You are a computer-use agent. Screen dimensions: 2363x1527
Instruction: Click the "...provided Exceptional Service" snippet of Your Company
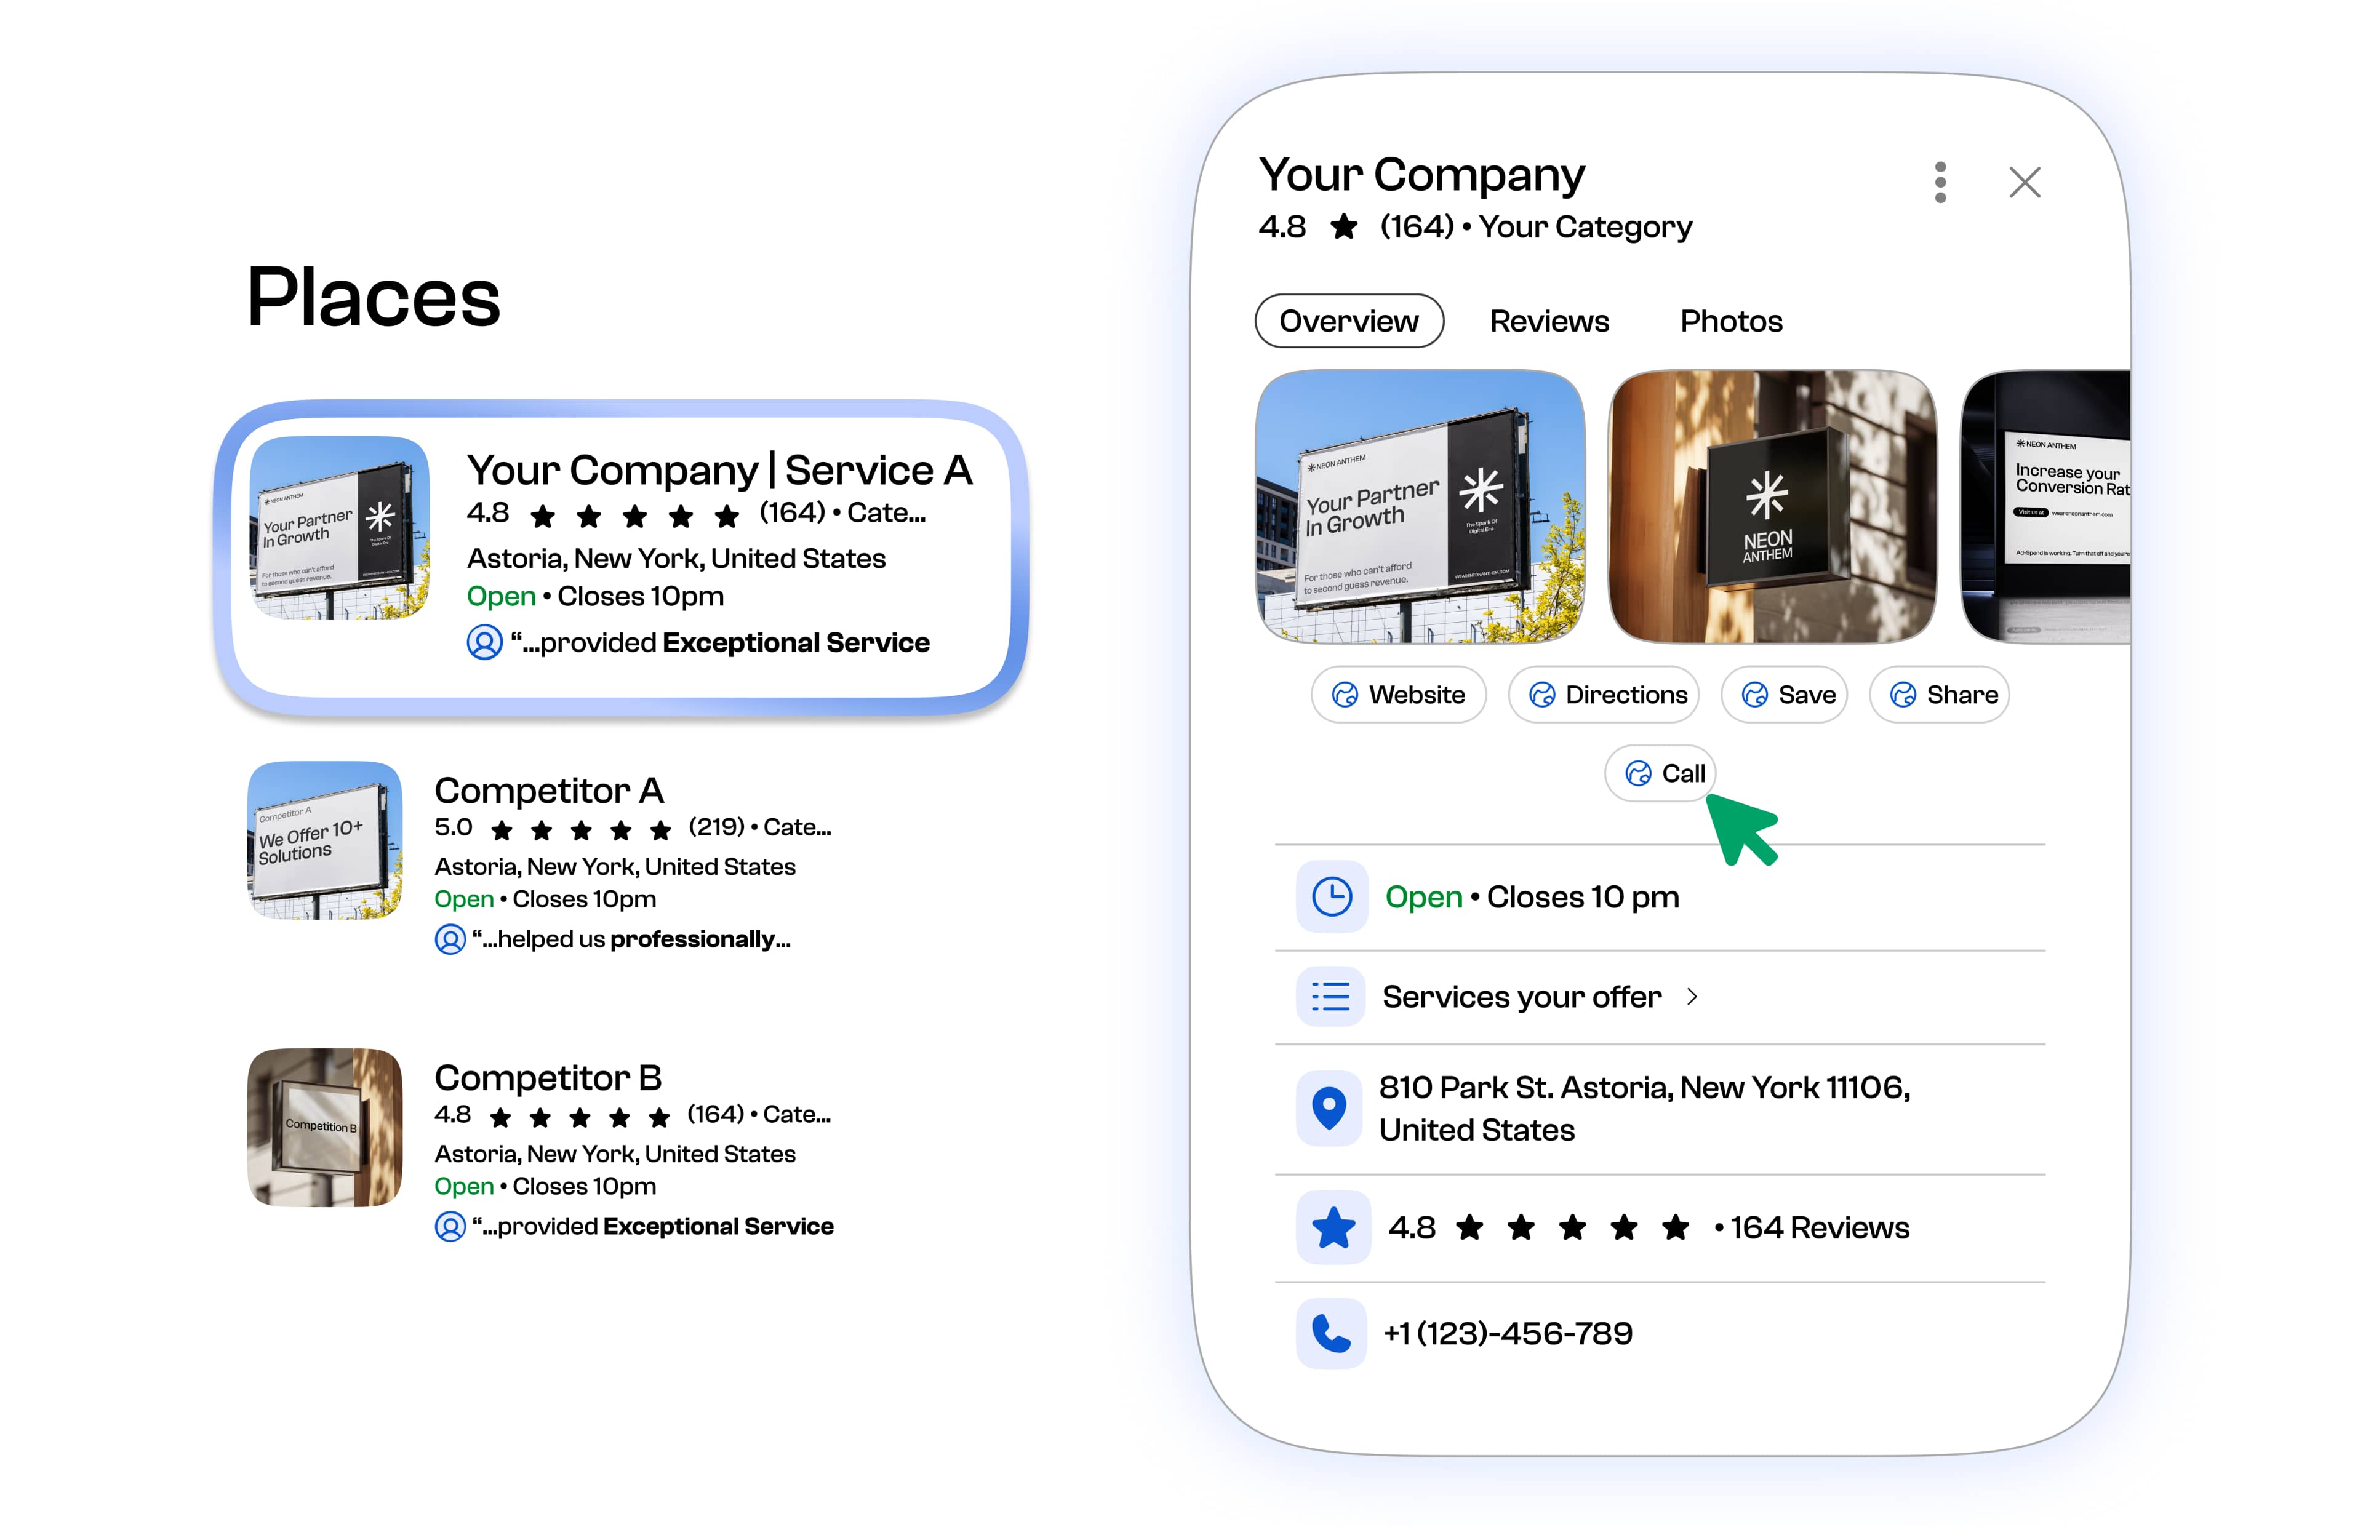(x=720, y=642)
